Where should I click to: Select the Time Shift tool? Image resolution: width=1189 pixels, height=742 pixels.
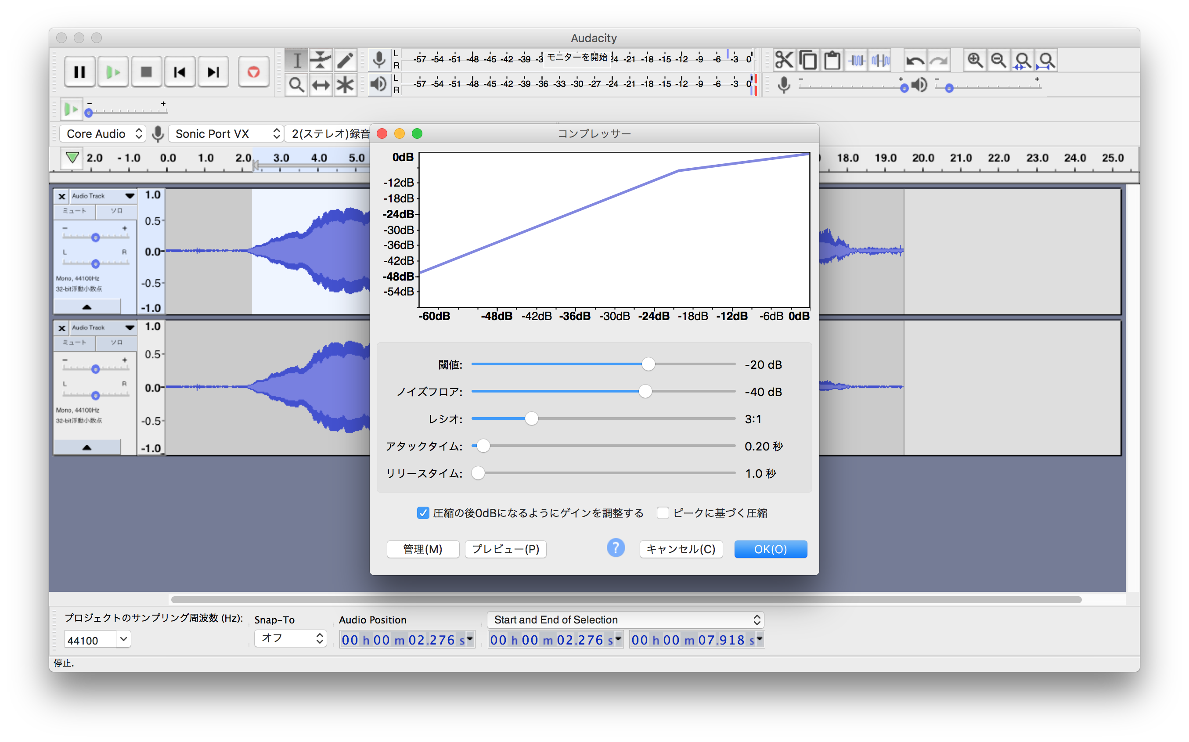(321, 85)
